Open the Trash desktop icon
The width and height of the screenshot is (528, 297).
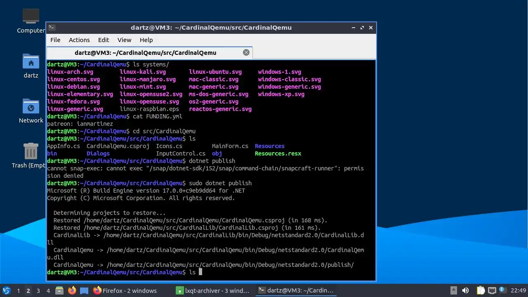pyautogui.click(x=30, y=156)
